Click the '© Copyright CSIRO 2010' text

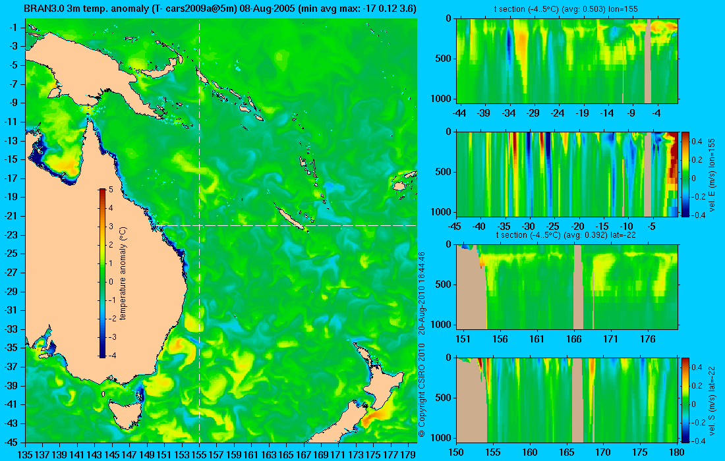pyautogui.click(x=421, y=391)
